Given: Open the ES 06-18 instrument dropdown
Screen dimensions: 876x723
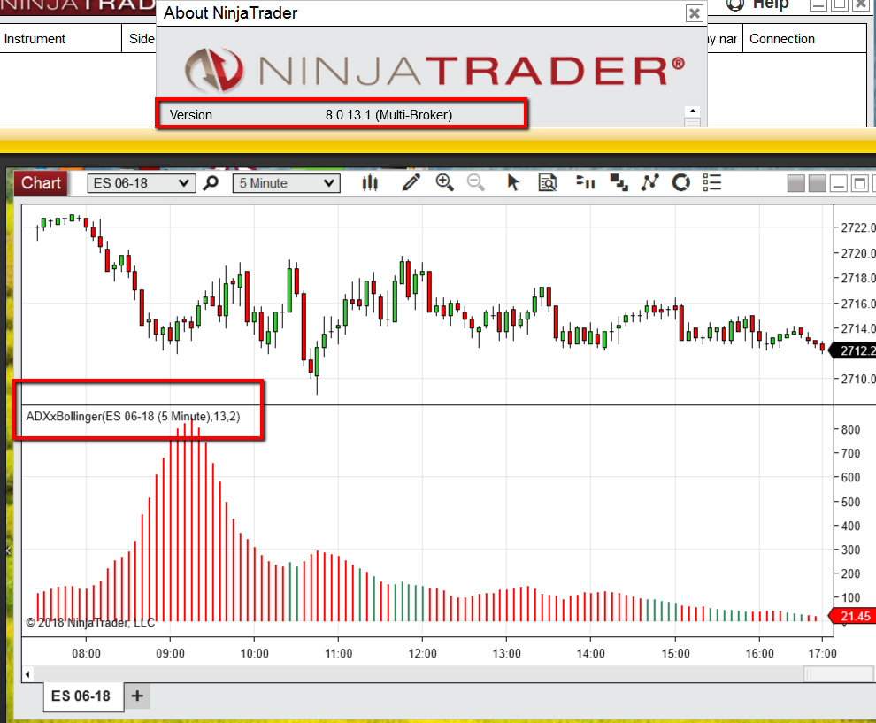Looking at the screenshot, I should (x=142, y=183).
